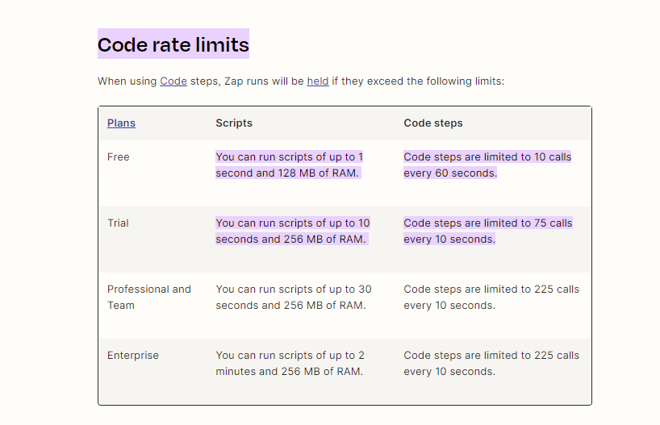Image resolution: width=660 pixels, height=425 pixels.
Task: Click the 'up to 2 minutes' scripts text
Action: (x=290, y=363)
